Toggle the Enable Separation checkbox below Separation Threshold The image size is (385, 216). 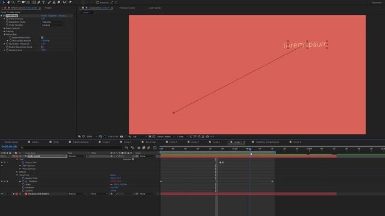pyautogui.click(x=42, y=47)
